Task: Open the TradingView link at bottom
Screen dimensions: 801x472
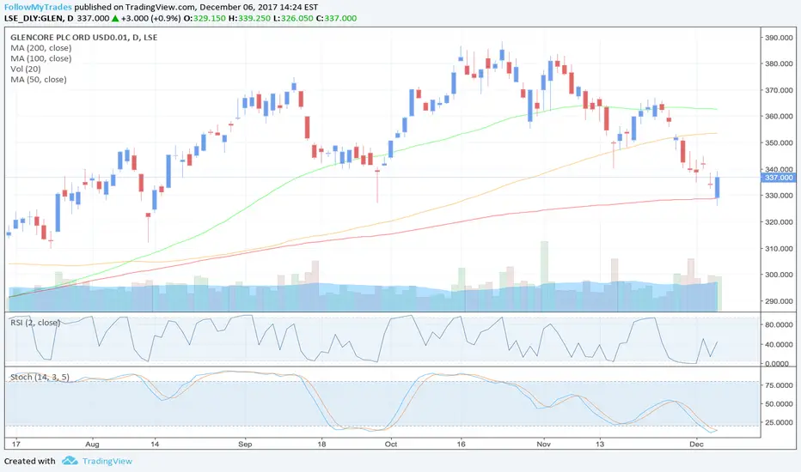Action: click(x=107, y=461)
